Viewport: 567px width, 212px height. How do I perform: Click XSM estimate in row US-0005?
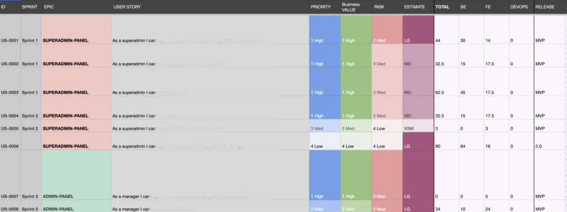click(418, 126)
